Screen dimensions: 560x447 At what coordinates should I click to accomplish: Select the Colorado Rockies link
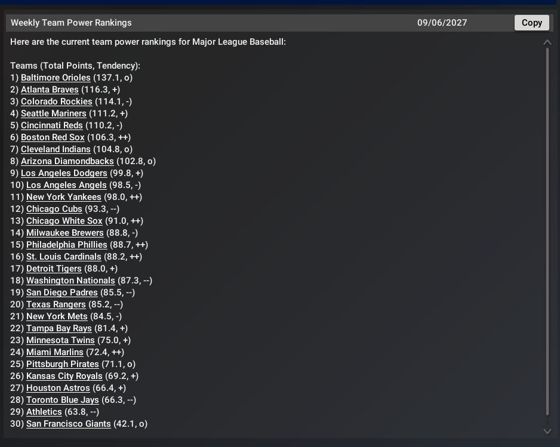tap(57, 101)
